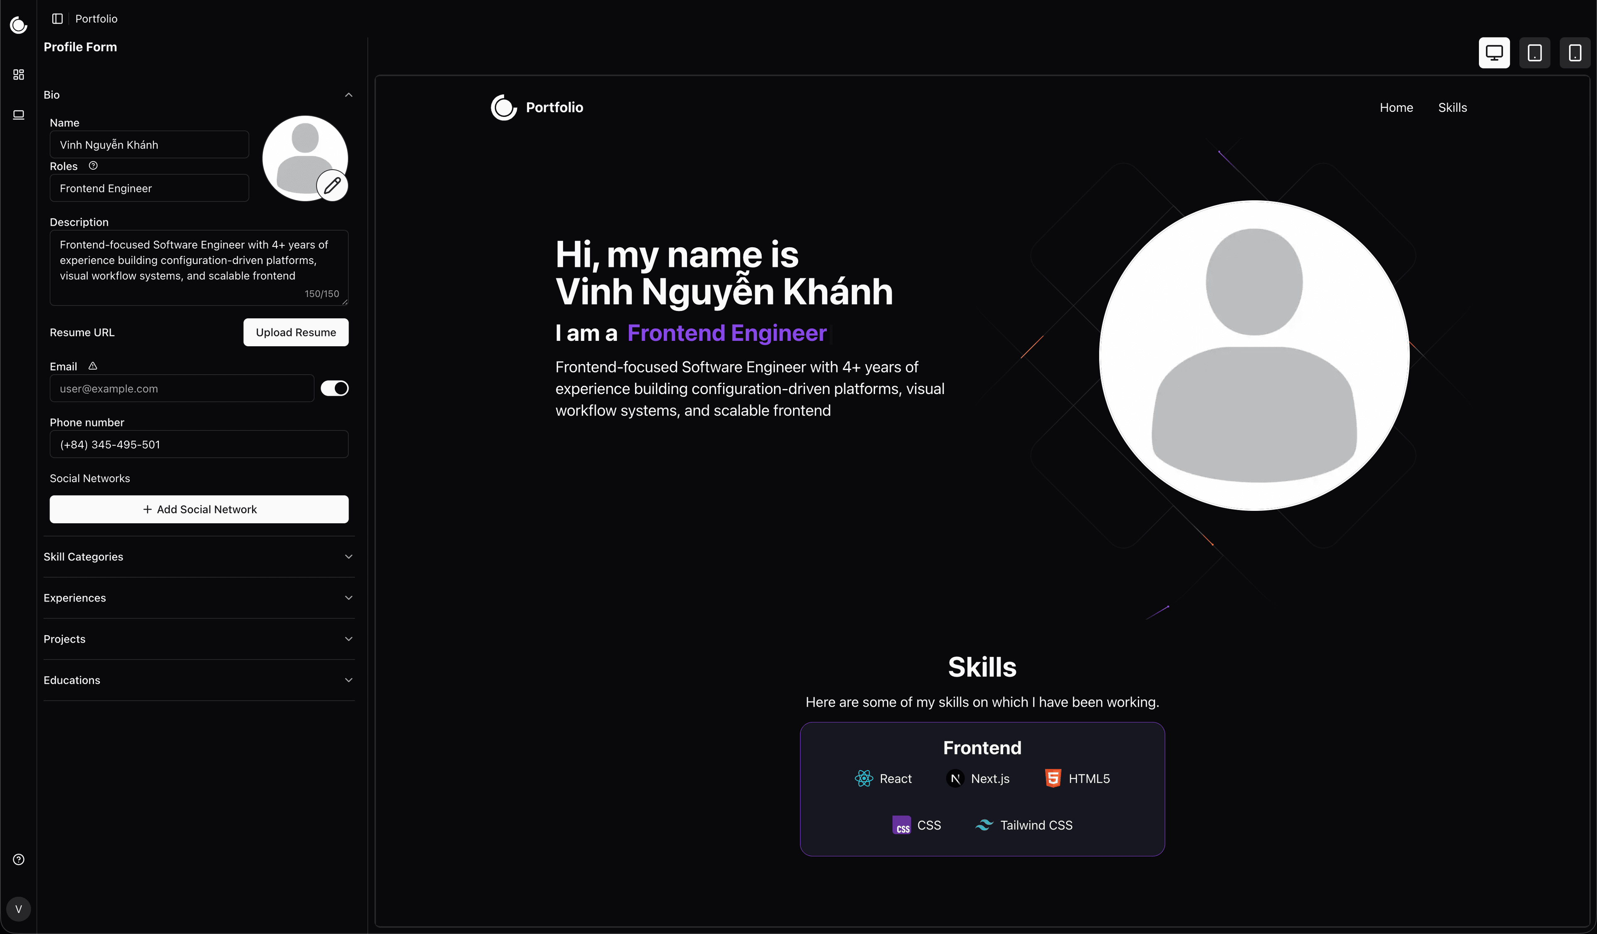Click the Portfolio breadcrumb title
Viewport: 1597px width, 934px height.
point(96,18)
